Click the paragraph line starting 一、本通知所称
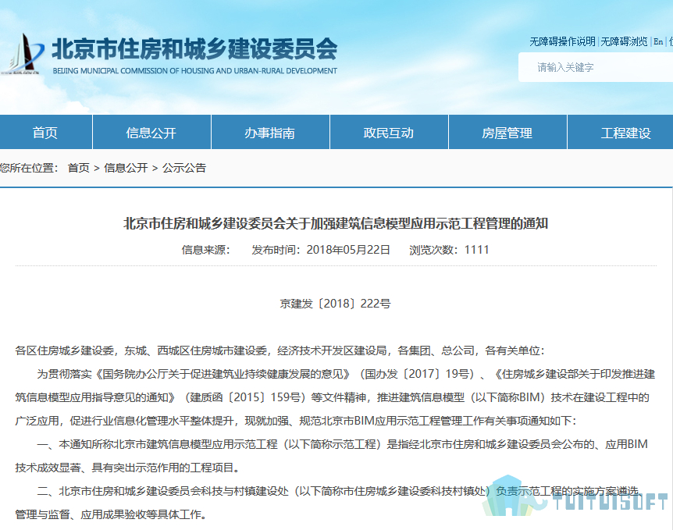The height and width of the screenshot is (530, 673). click(342, 444)
